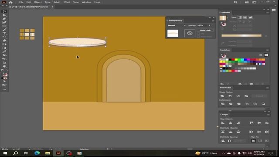The width and height of the screenshot is (279, 157).
Task: Click Vertical Align Center icon
Action: point(259,123)
